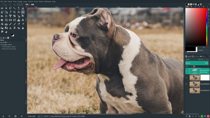This screenshot has height=118, width=210.
Task: Select the Gradient tool
Action: pyautogui.click(x=6, y=24)
